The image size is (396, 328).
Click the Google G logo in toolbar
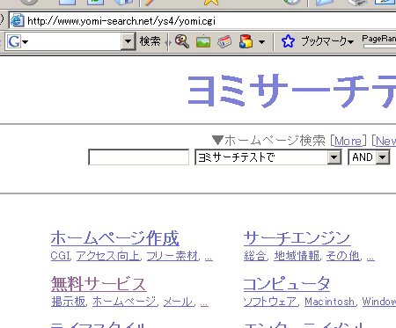(14, 41)
